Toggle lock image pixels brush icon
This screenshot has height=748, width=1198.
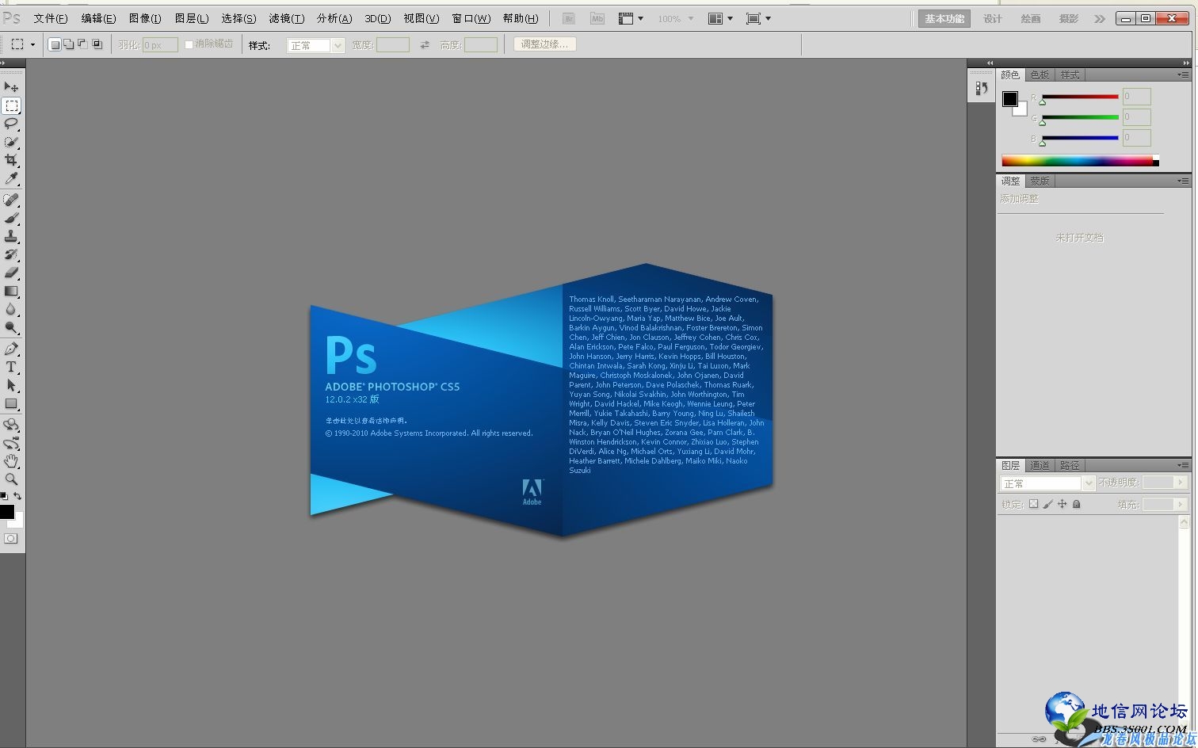(x=1048, y=504)
